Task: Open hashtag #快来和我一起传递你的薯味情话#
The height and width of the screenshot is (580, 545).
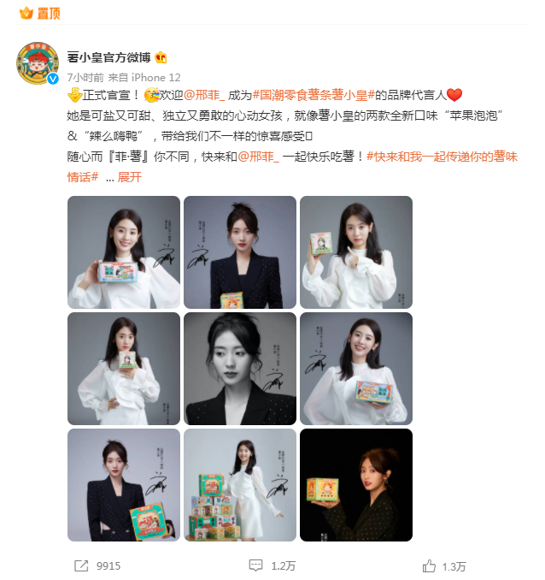Action: (292, 167)
